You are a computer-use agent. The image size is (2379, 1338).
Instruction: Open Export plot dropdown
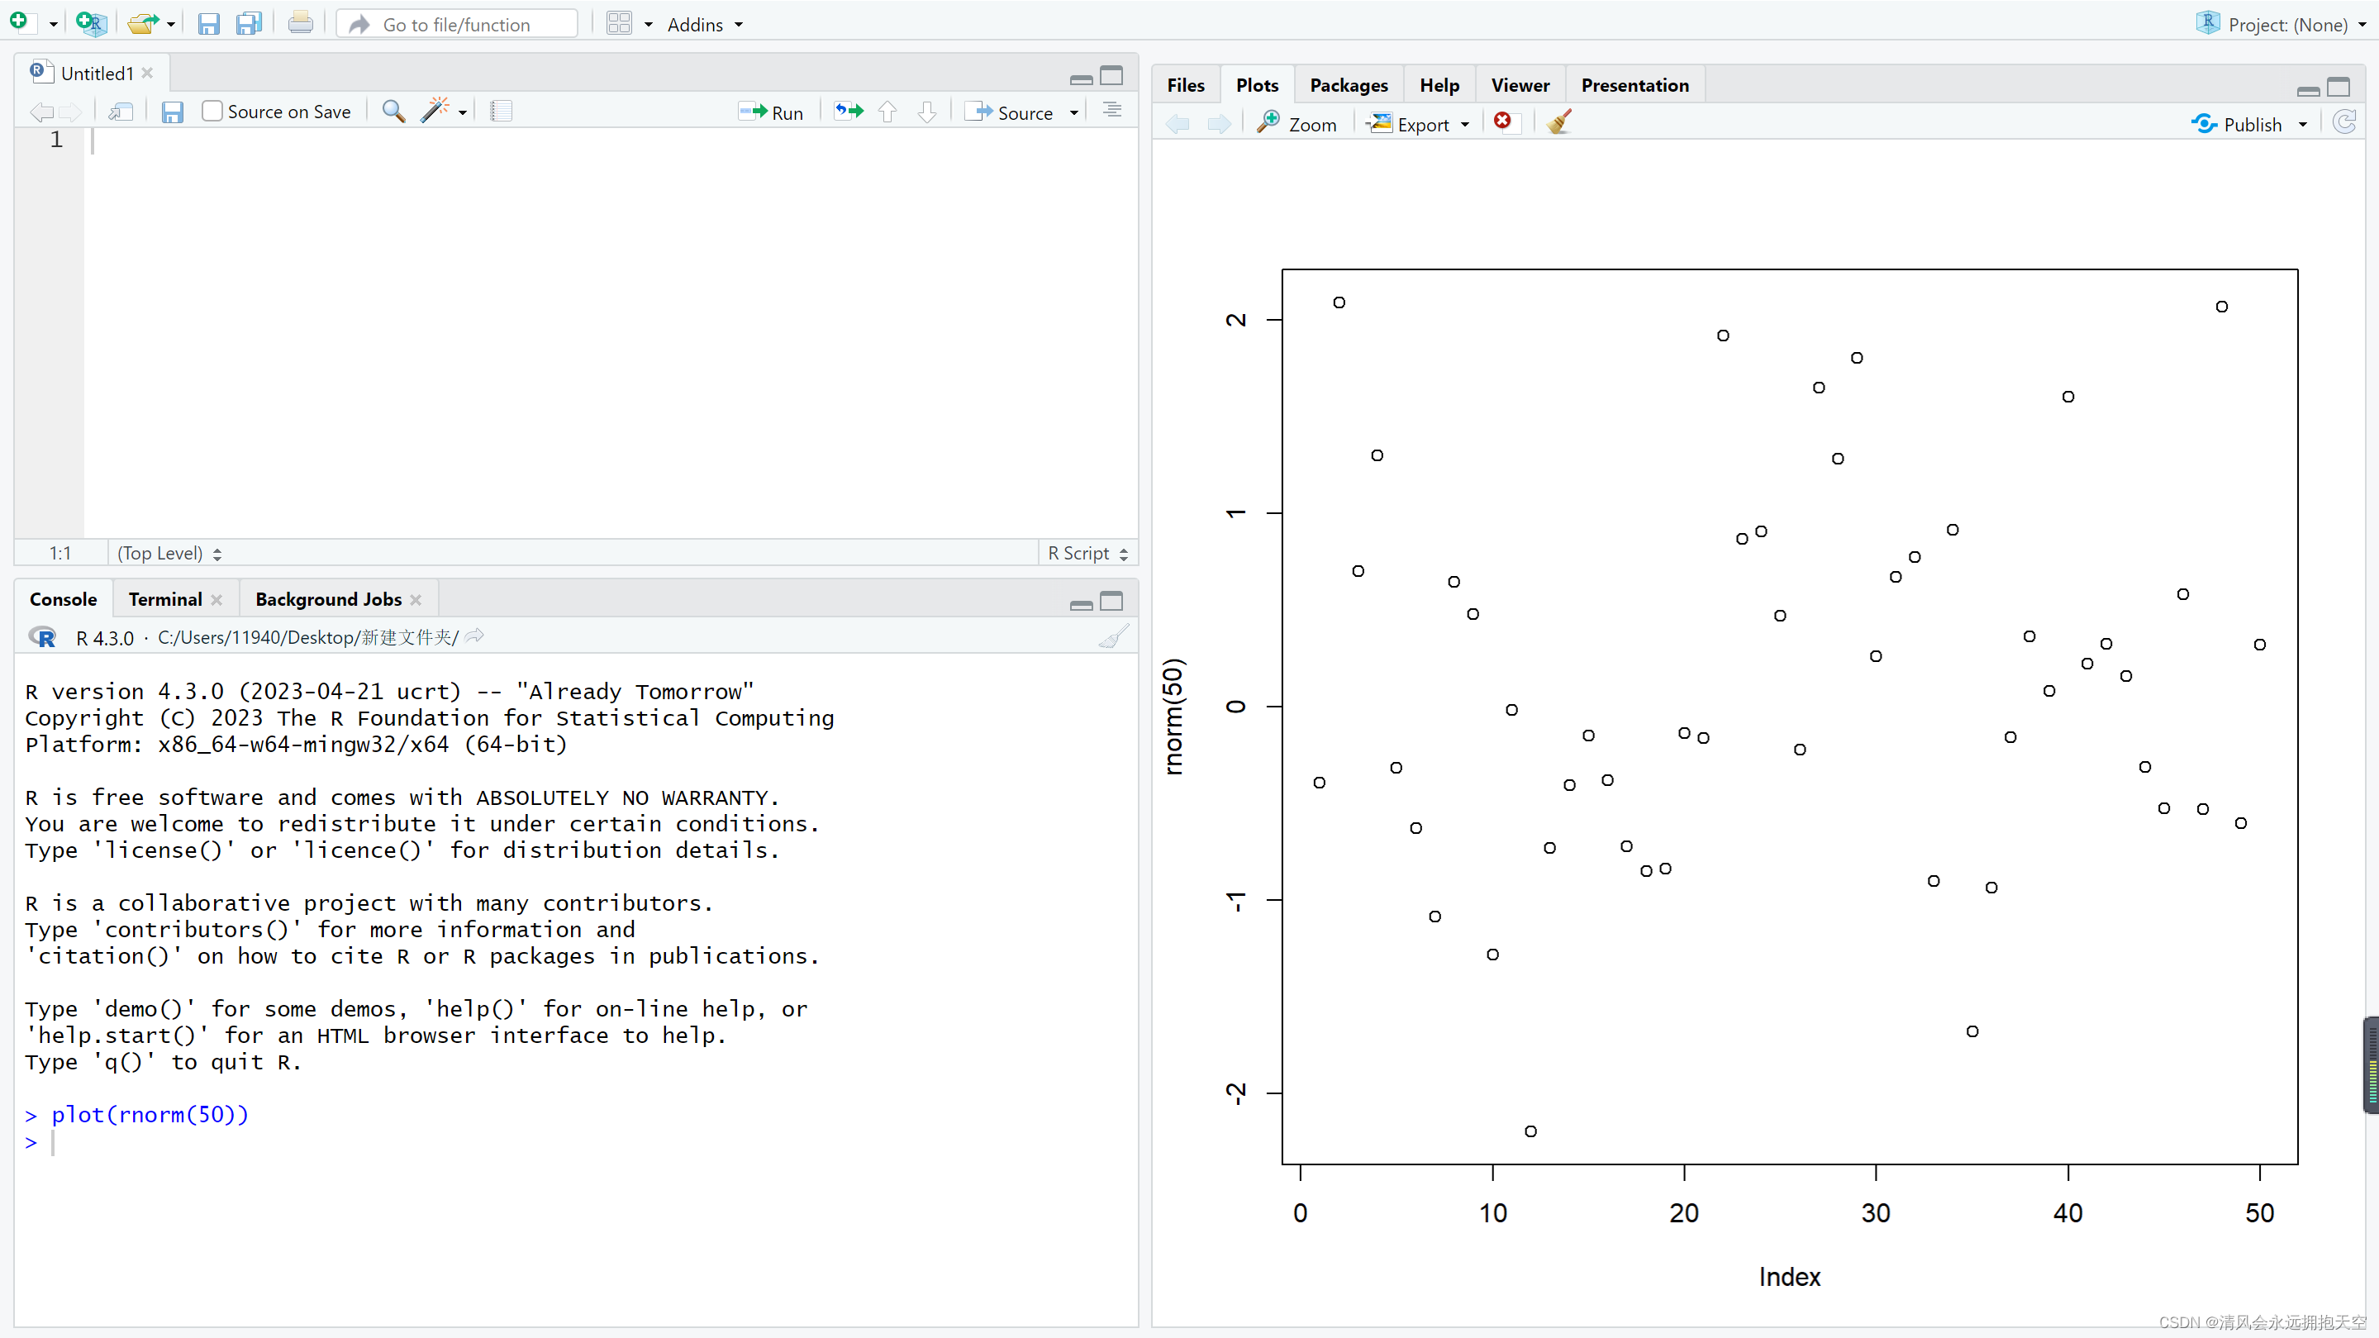coord(1419,124)
